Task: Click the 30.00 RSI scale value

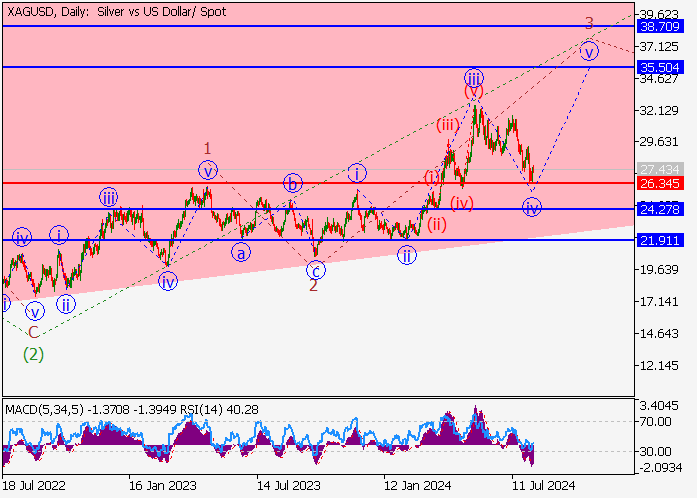Action: (656, 452)
